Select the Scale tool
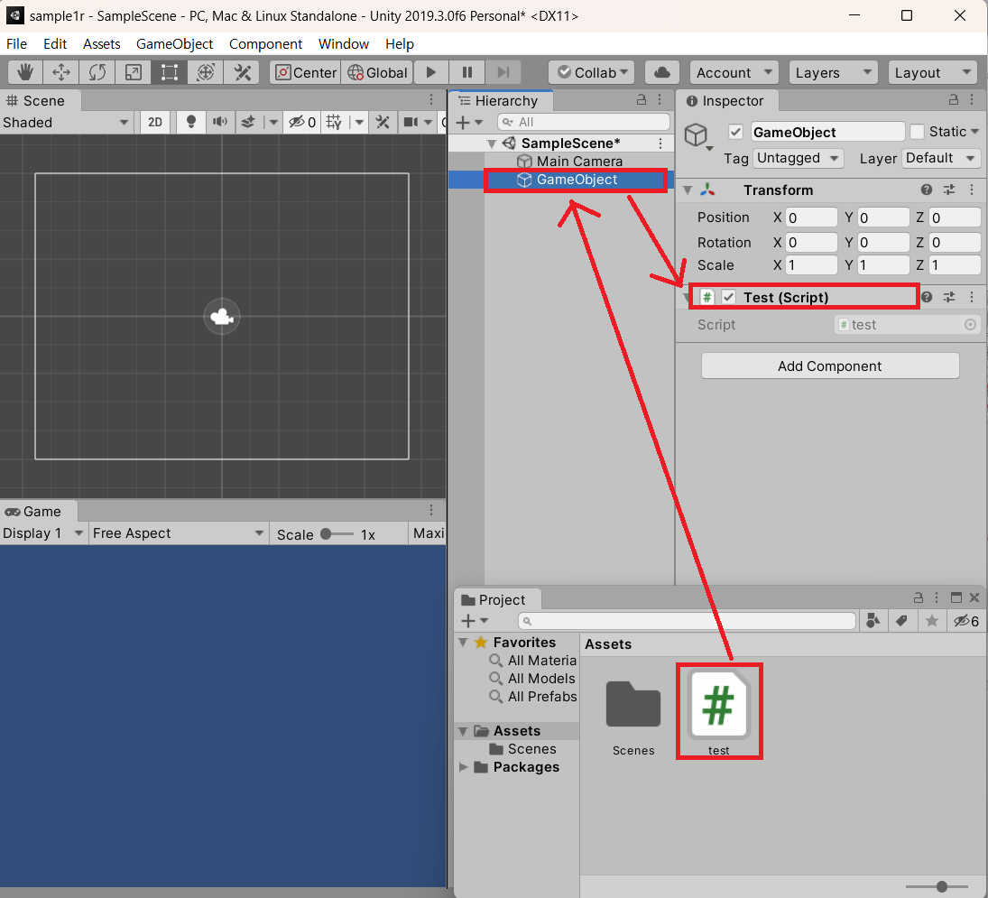988x898 pixels. coord(133,72)
